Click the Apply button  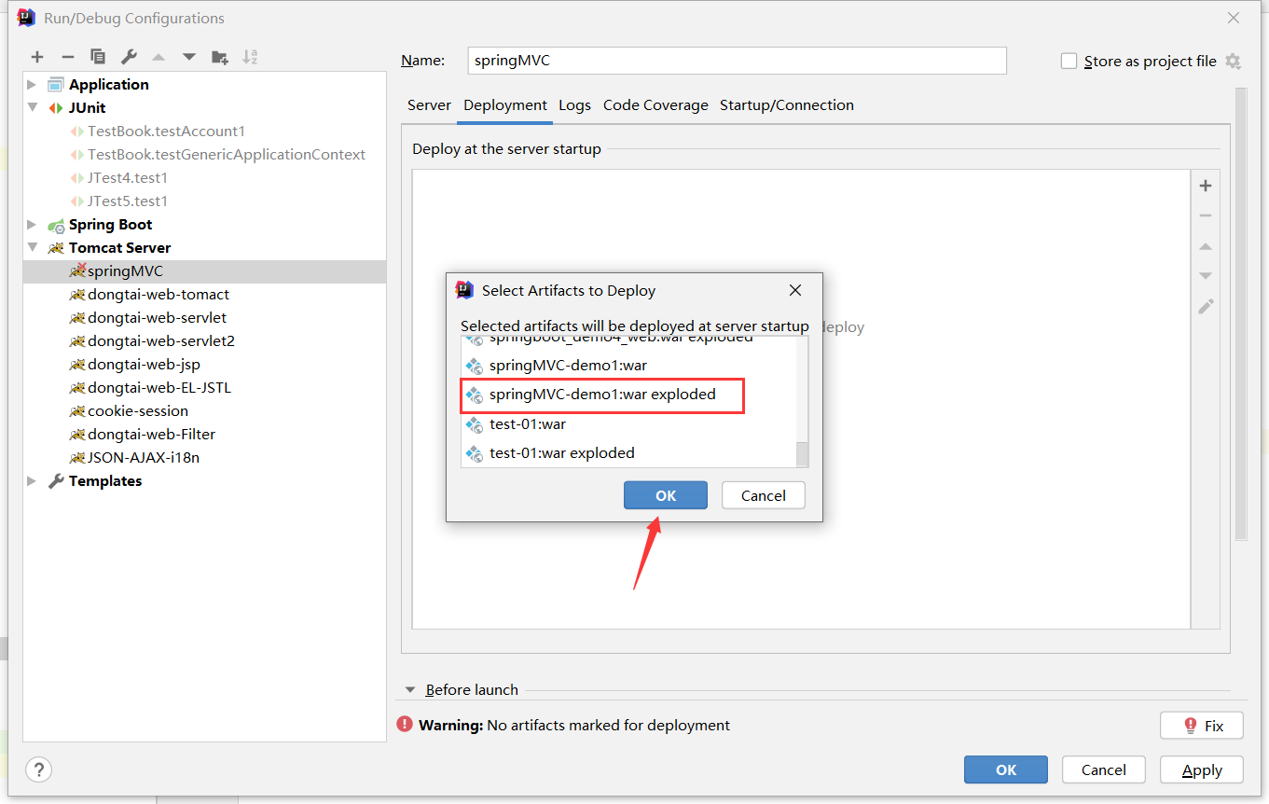point(1202,769)
